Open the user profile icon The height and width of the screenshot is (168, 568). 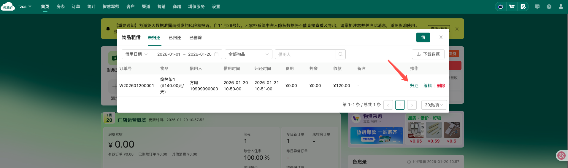(x=561, y=7)
